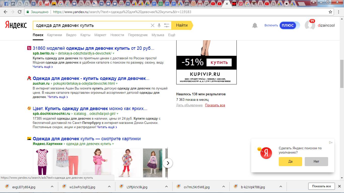Click the Yandex logo
344x193 pixels.
tap(16, 25)
